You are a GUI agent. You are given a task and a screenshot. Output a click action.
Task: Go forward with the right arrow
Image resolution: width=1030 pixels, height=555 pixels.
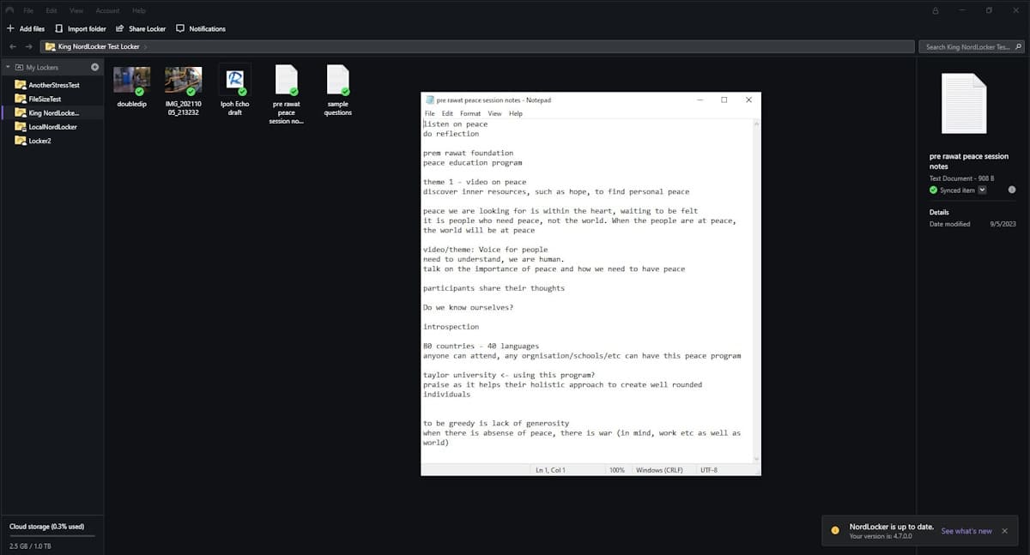click(29, 46)
